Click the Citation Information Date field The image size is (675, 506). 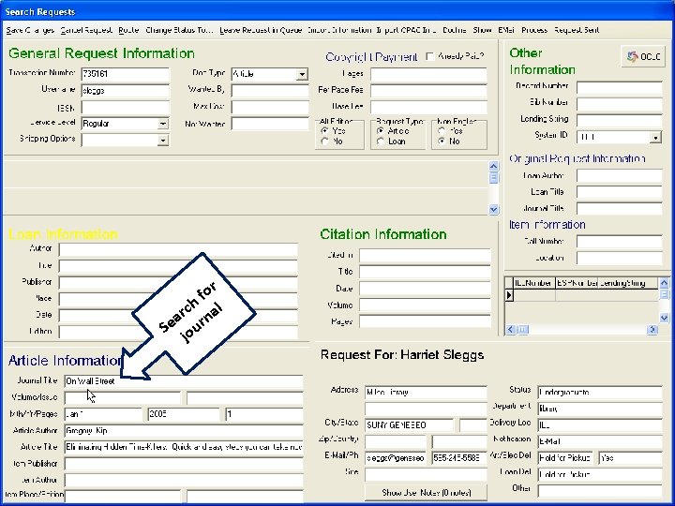click(x=425, y=289)
